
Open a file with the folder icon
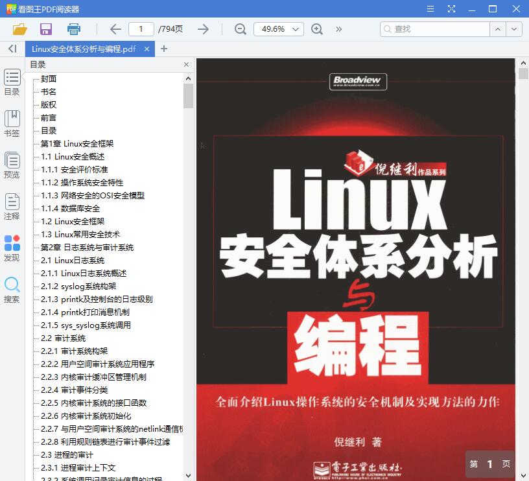[20, 29]
